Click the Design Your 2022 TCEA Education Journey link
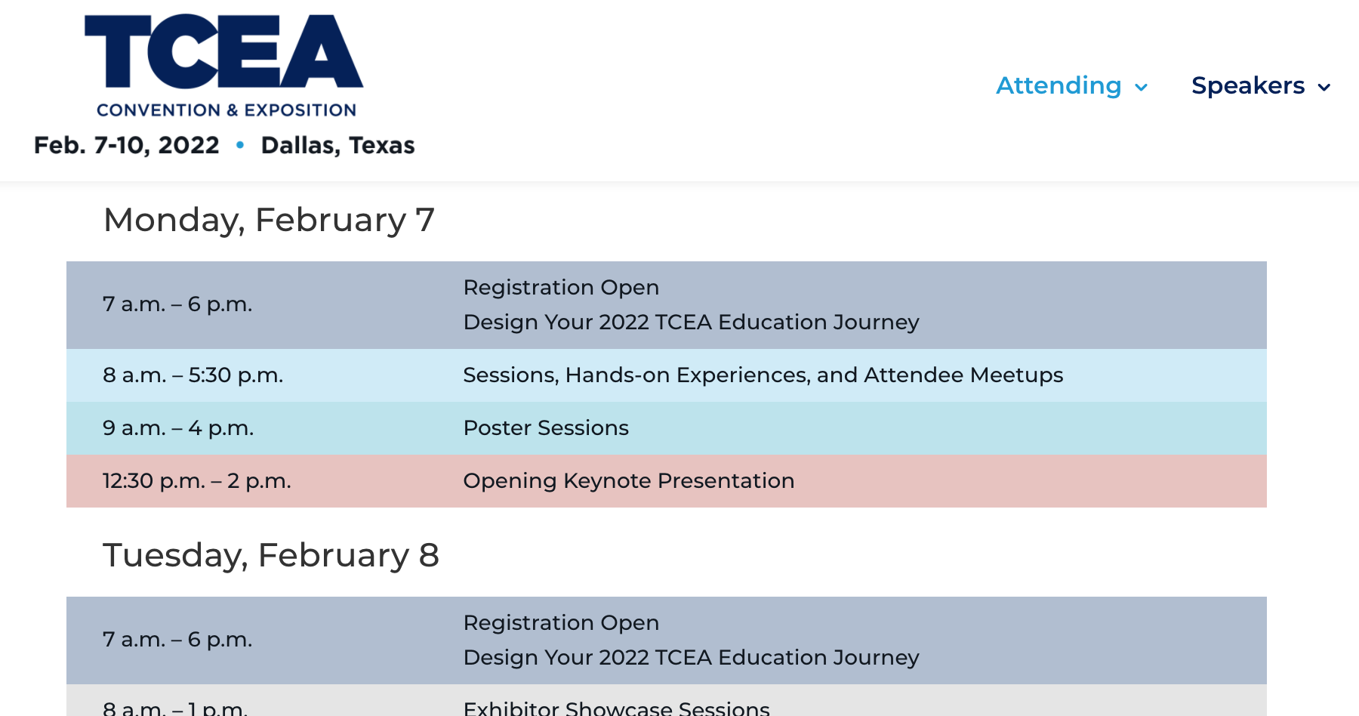Screen dimensions: 1359x716 pyautogui.click(x=691, y=323)
